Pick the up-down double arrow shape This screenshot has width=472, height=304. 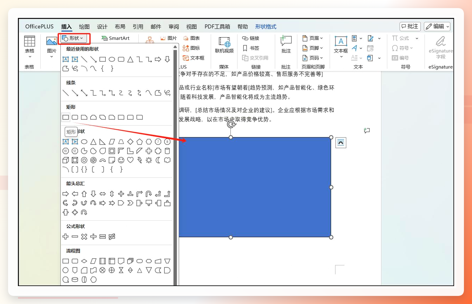pyautogui.click(x=112, y=194)
